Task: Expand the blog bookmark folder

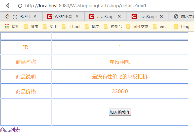Action: [x=182, y=26]
